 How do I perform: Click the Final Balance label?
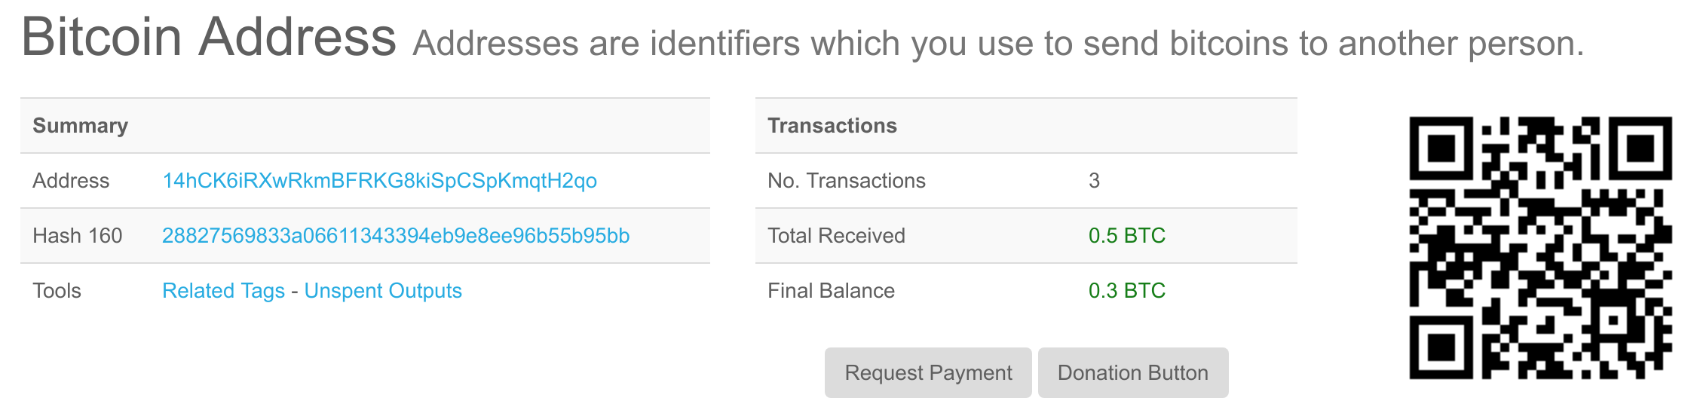point(831,291)
